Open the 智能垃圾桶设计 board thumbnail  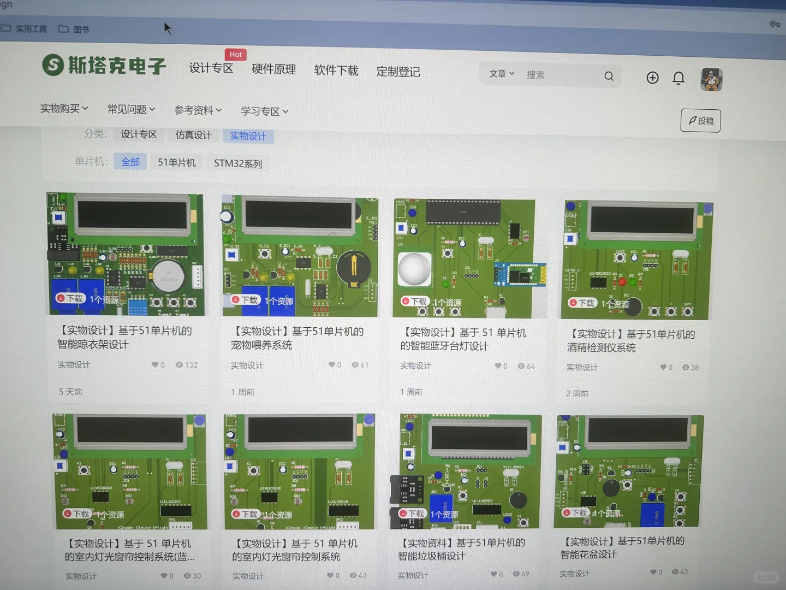[x=466, y=472]
